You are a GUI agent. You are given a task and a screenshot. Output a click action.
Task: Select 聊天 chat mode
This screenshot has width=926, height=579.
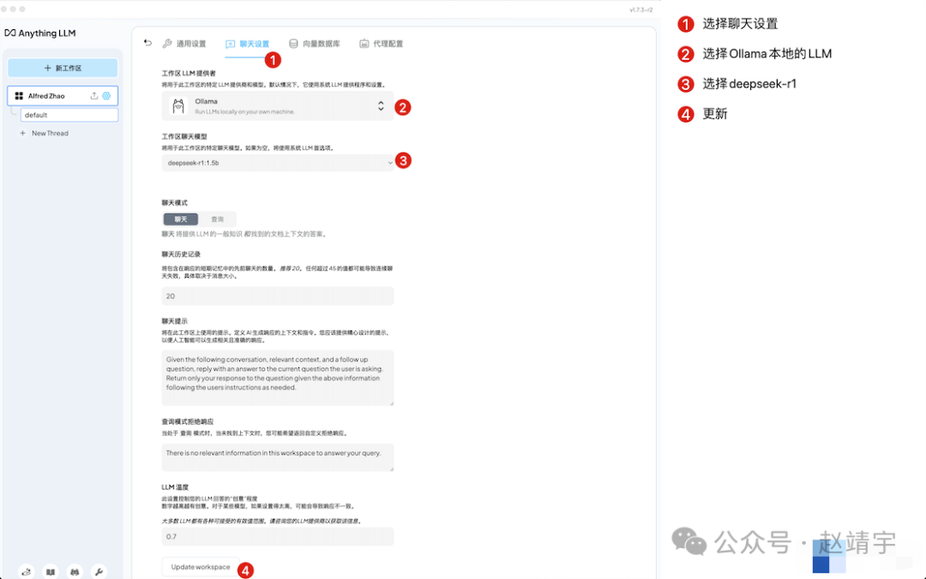(x=181, y=220)
